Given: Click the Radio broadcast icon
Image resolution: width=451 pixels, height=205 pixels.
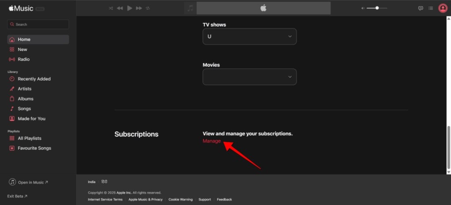Looking at the screenshot, I should [12, 59].
